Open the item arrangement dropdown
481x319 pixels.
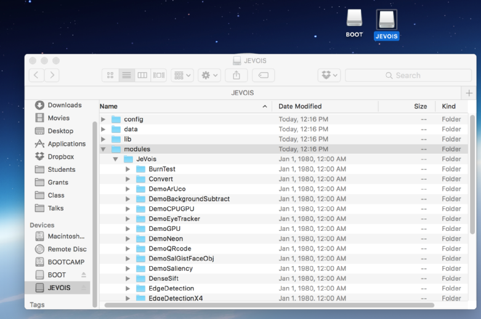[182, 75]
